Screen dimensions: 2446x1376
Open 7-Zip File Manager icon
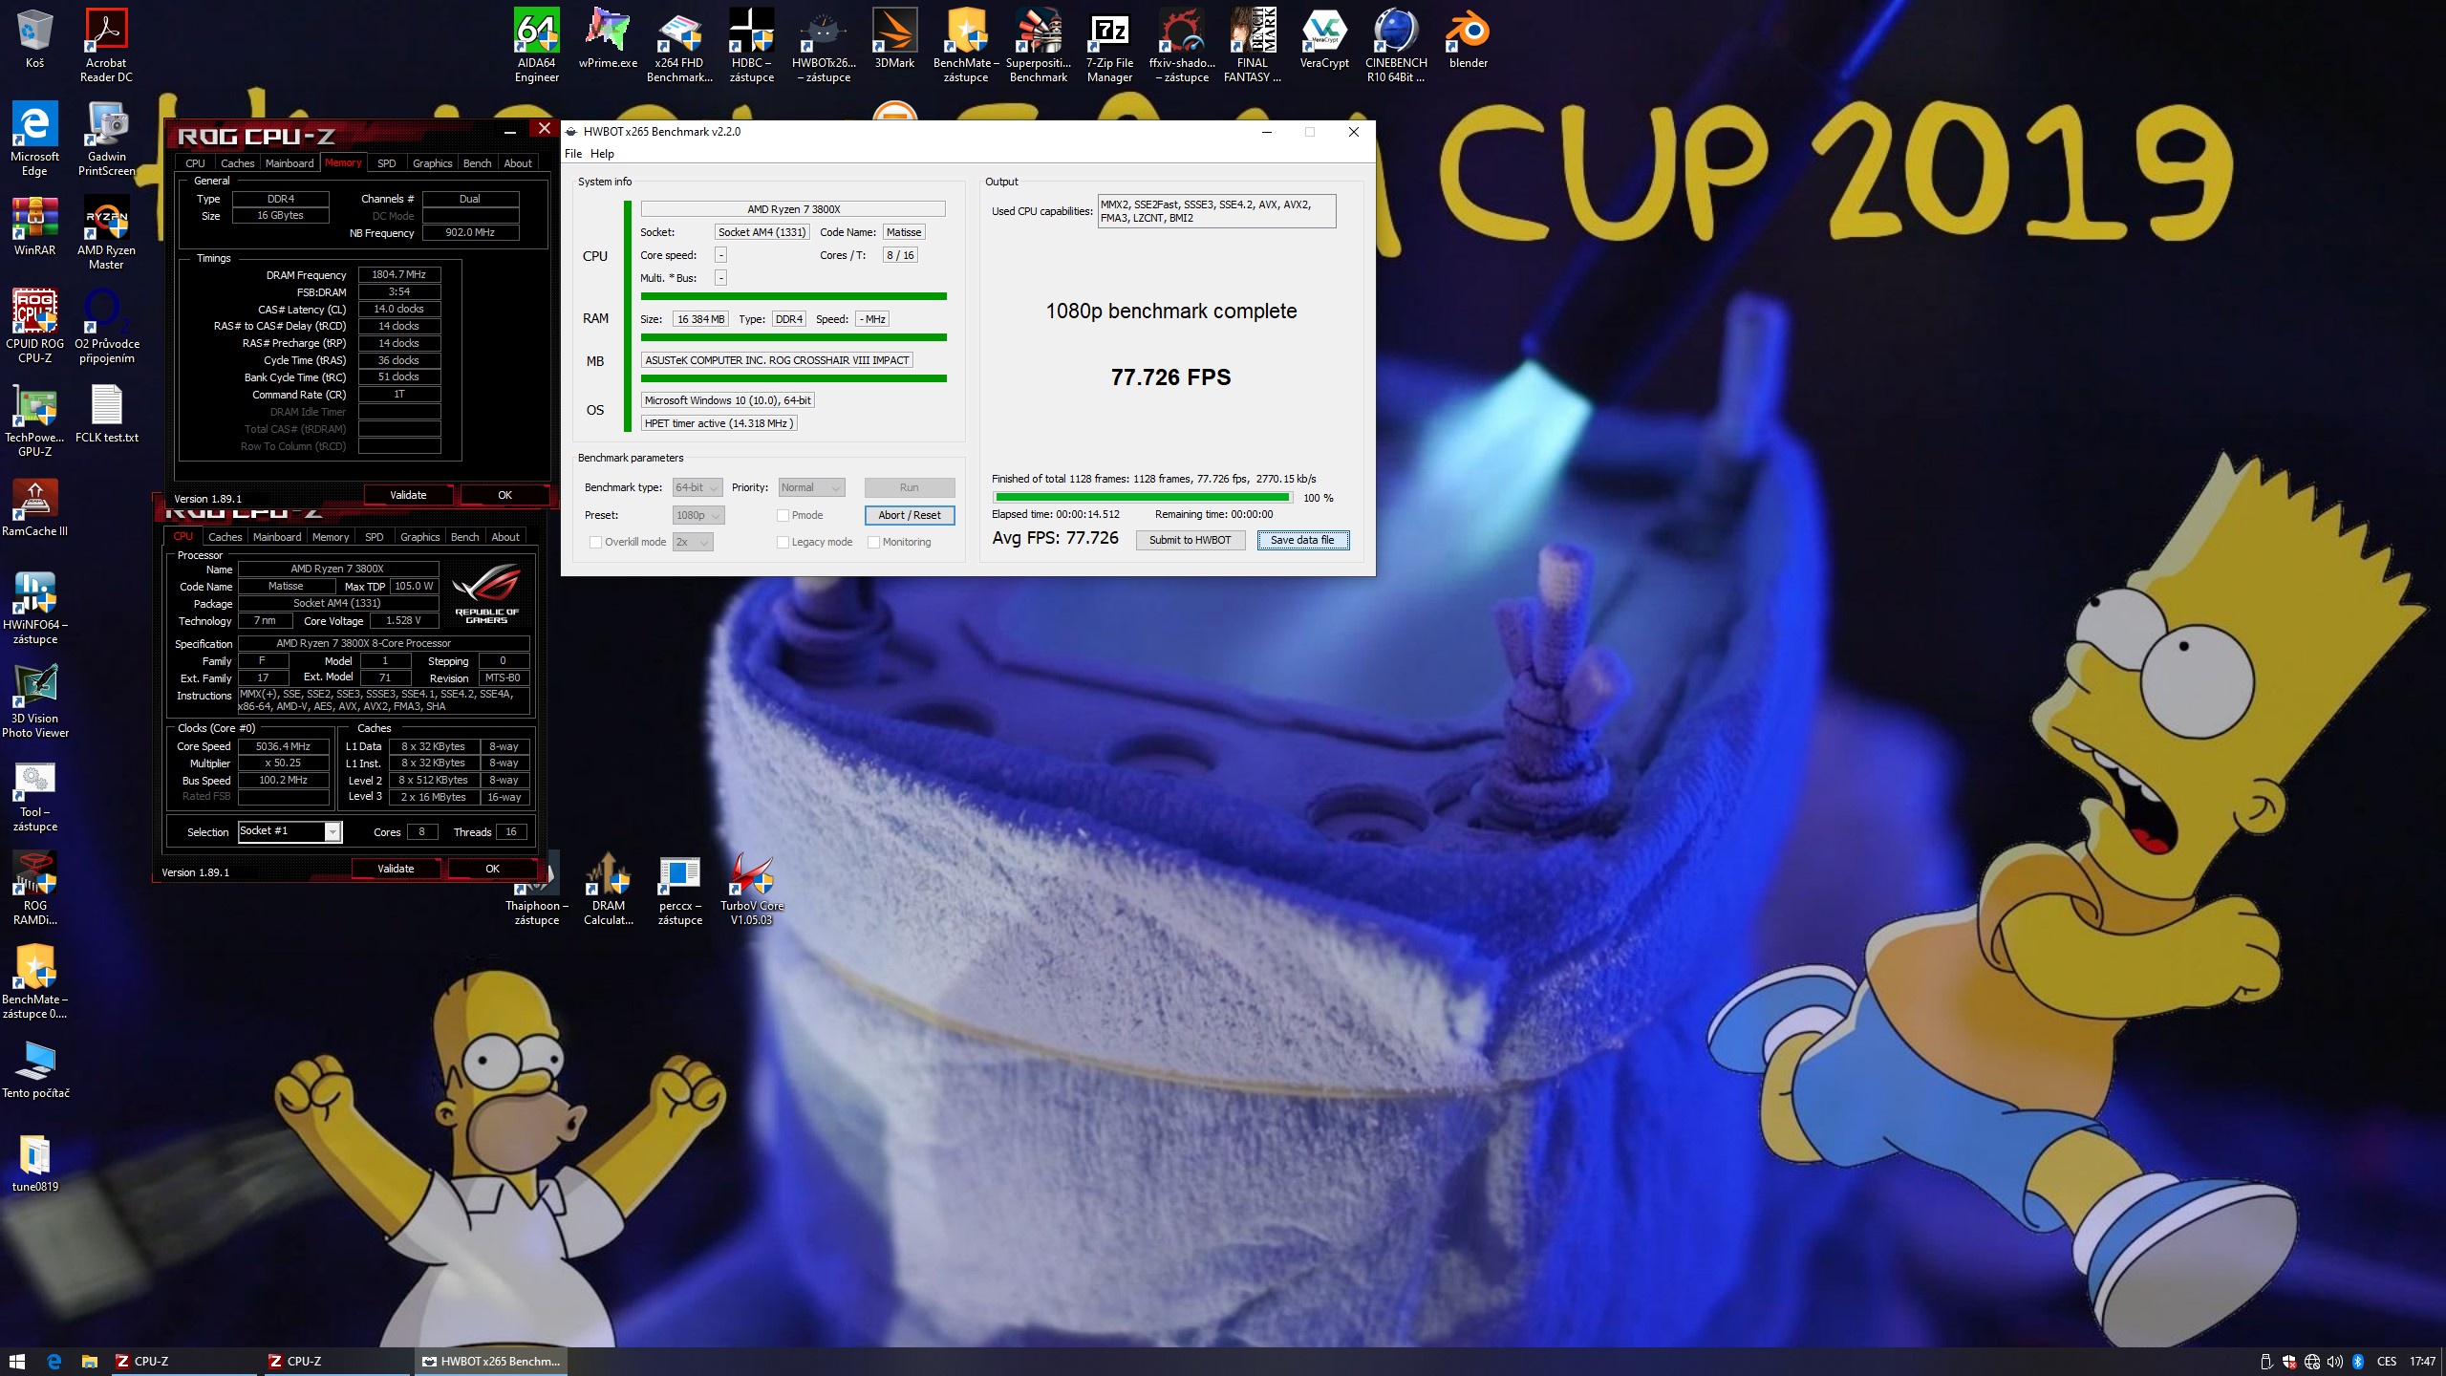[1109, 45]
